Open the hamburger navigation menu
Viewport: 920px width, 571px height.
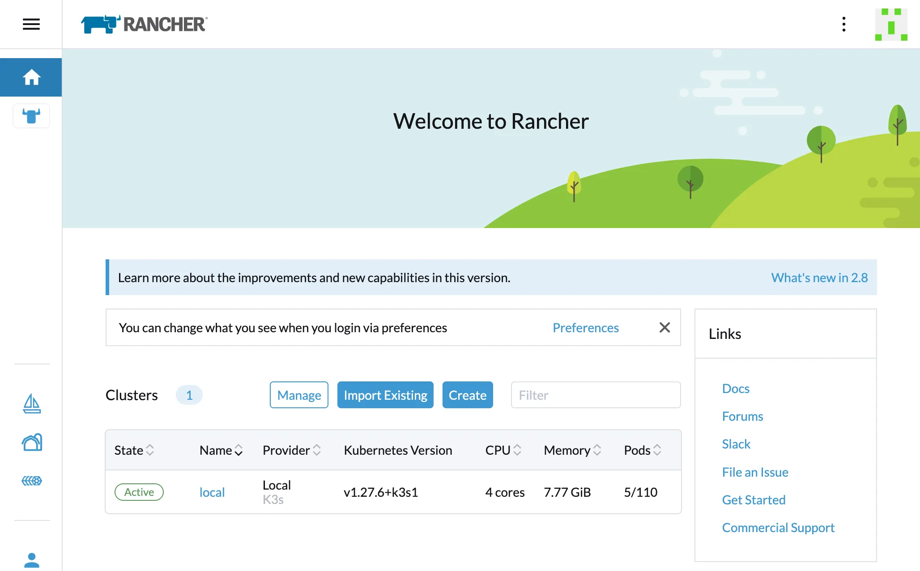point(31,24)
